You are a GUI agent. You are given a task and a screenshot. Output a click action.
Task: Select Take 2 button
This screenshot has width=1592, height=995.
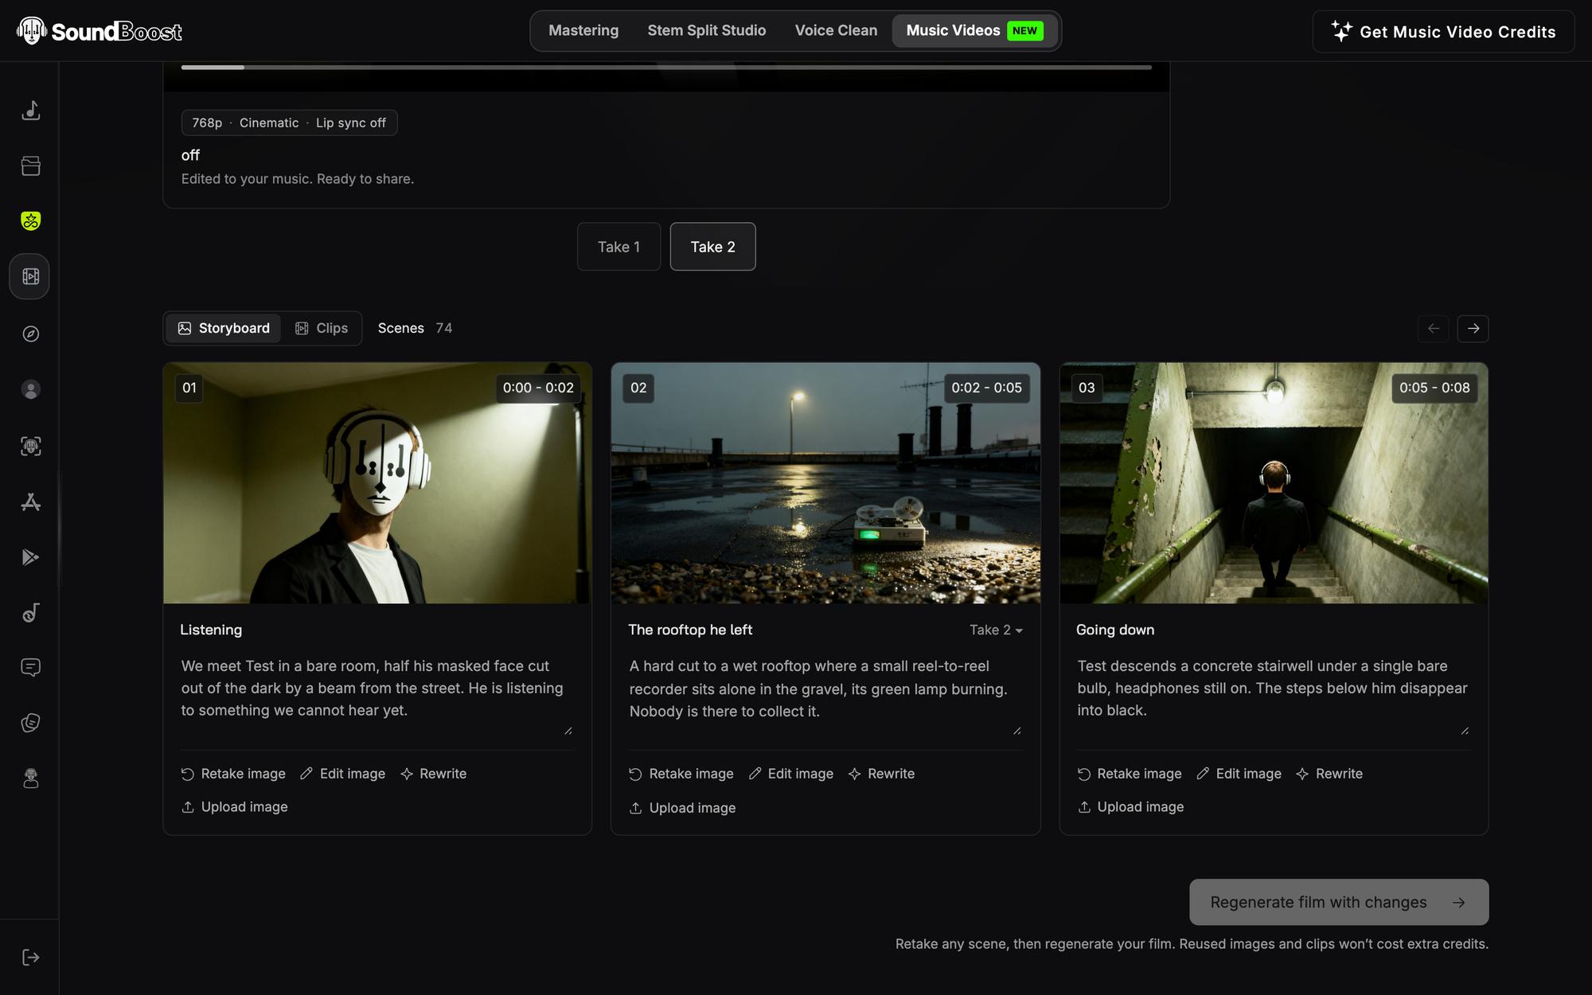[712, 247]
